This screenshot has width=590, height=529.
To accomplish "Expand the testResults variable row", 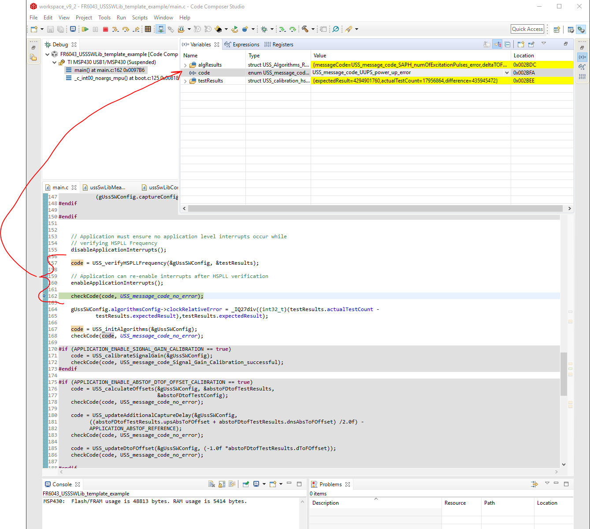I will 186,81.
